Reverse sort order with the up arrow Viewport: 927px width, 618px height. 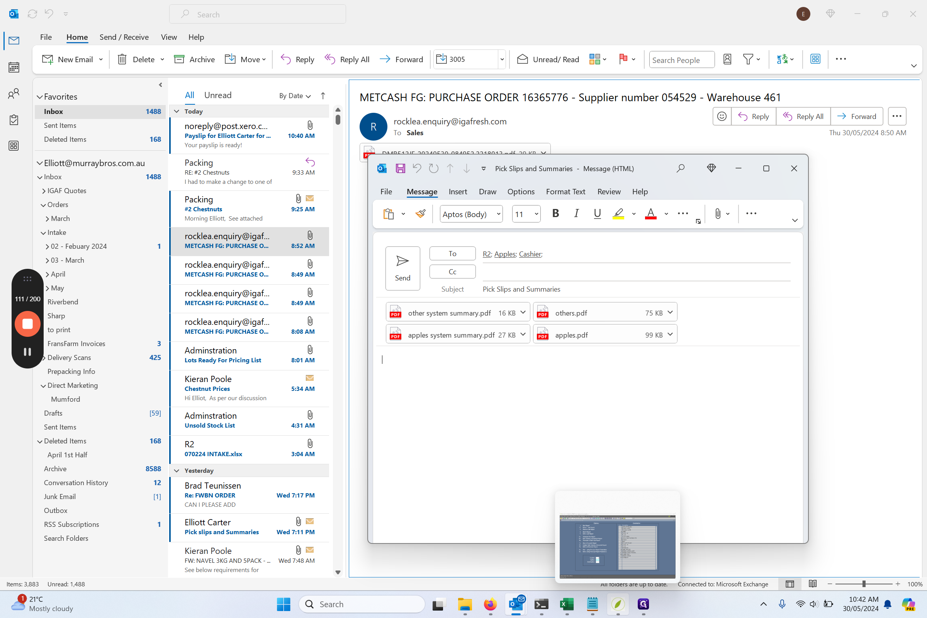323,96
